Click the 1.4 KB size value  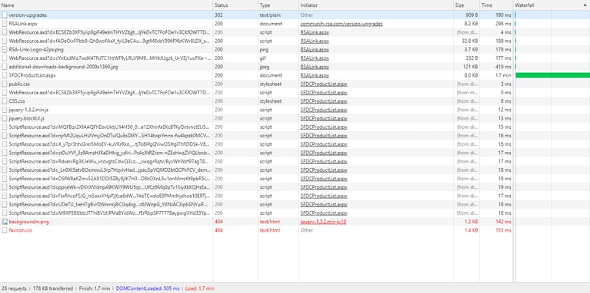point(472,230)
